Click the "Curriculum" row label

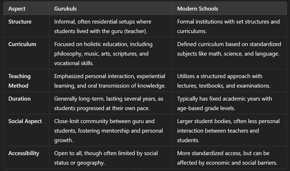(22, 44)
